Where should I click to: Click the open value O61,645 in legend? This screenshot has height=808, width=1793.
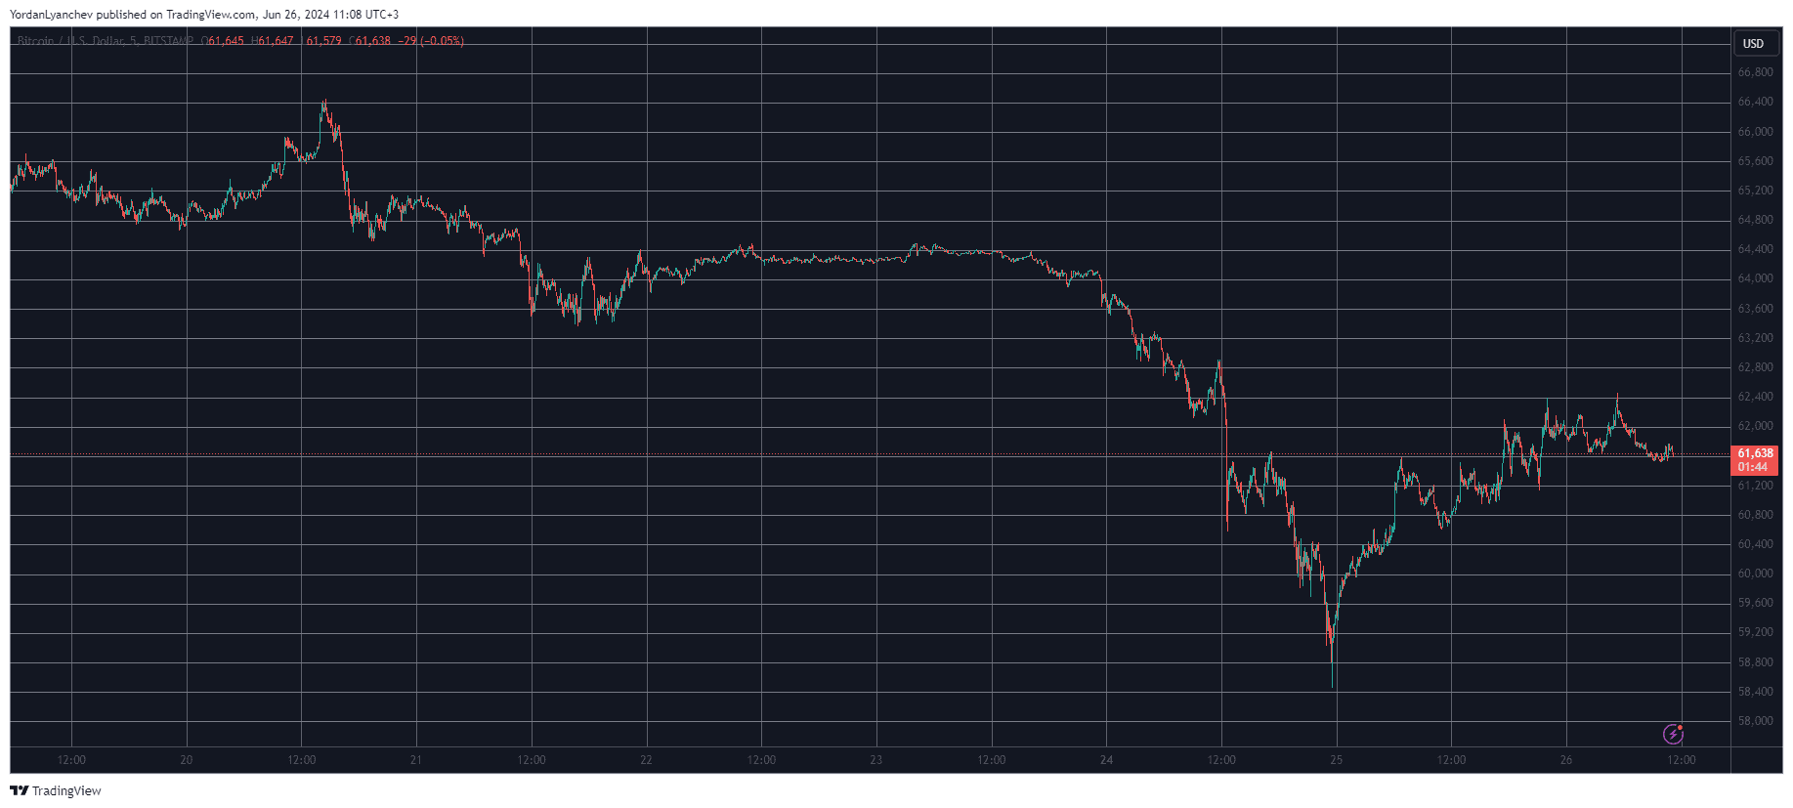223,41
